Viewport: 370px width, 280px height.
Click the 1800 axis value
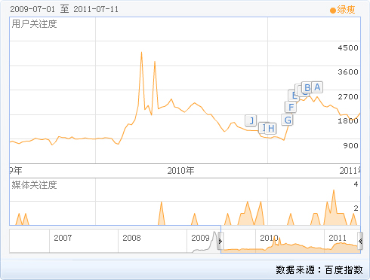tap(348, 121)
